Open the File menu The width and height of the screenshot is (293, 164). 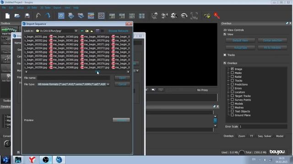tap(4, 8)
